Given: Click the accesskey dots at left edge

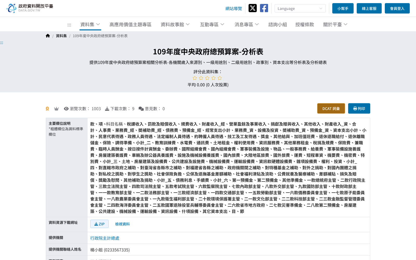Looking at the screenshot, I should coord(2,43).
